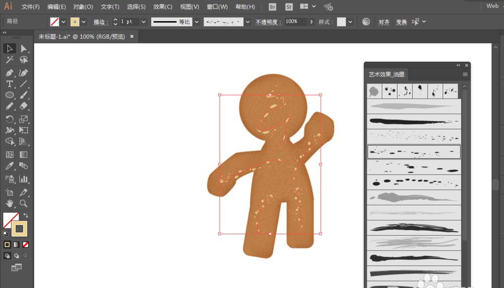504x288 pixels.
Task: Select the Hand tool
Action: 9,204
